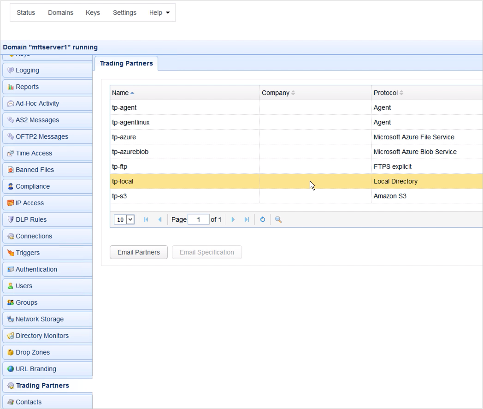This screenshot has width=483, height=409.
Task: Go to the next page of partners
Action: (233, 219)
